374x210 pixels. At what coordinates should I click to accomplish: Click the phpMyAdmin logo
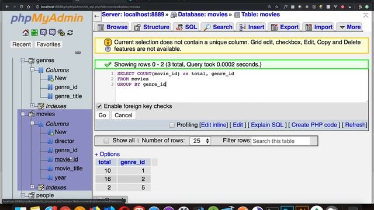tap(47, 18)
